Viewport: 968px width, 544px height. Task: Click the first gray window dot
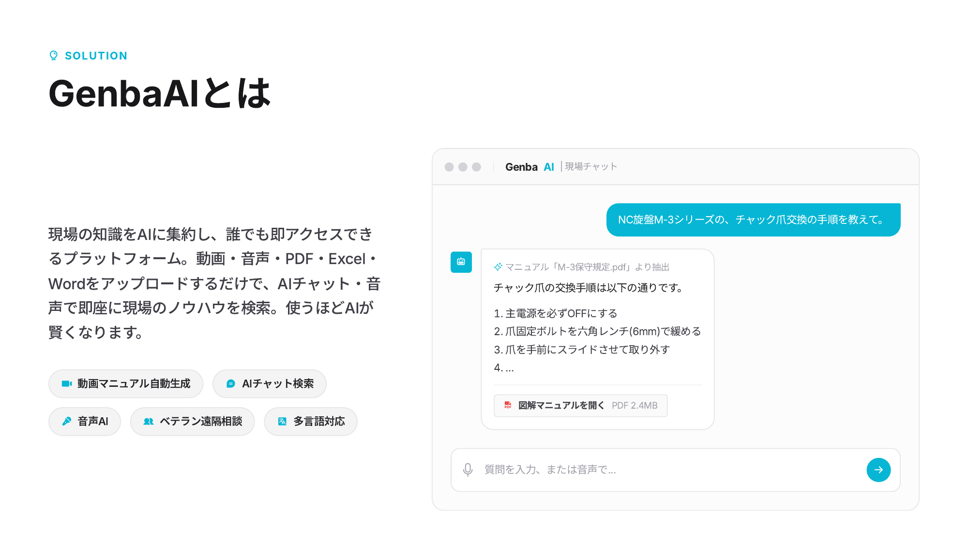point(449,167)
